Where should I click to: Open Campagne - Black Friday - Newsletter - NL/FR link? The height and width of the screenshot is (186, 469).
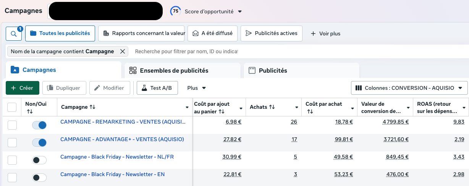point(117,157)
